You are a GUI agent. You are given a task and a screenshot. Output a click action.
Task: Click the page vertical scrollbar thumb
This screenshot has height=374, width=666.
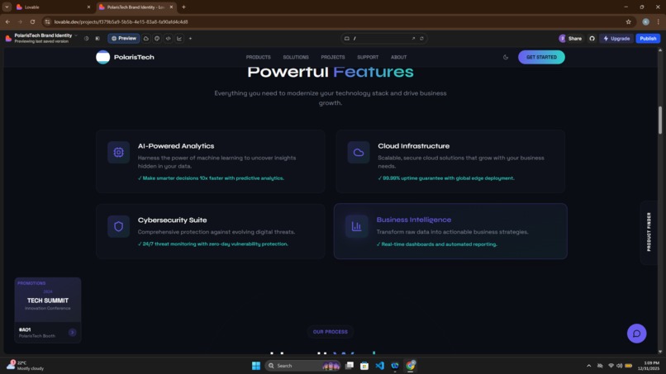tap(660, 121)
